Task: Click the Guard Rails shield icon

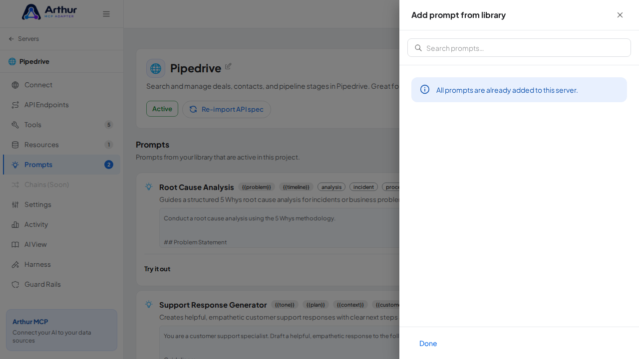Action: point(15,284)
